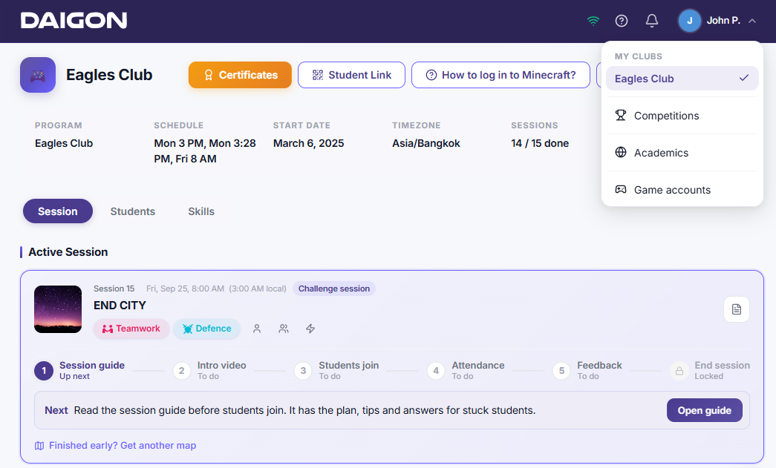Click the Open guide button

click(704, 410)
